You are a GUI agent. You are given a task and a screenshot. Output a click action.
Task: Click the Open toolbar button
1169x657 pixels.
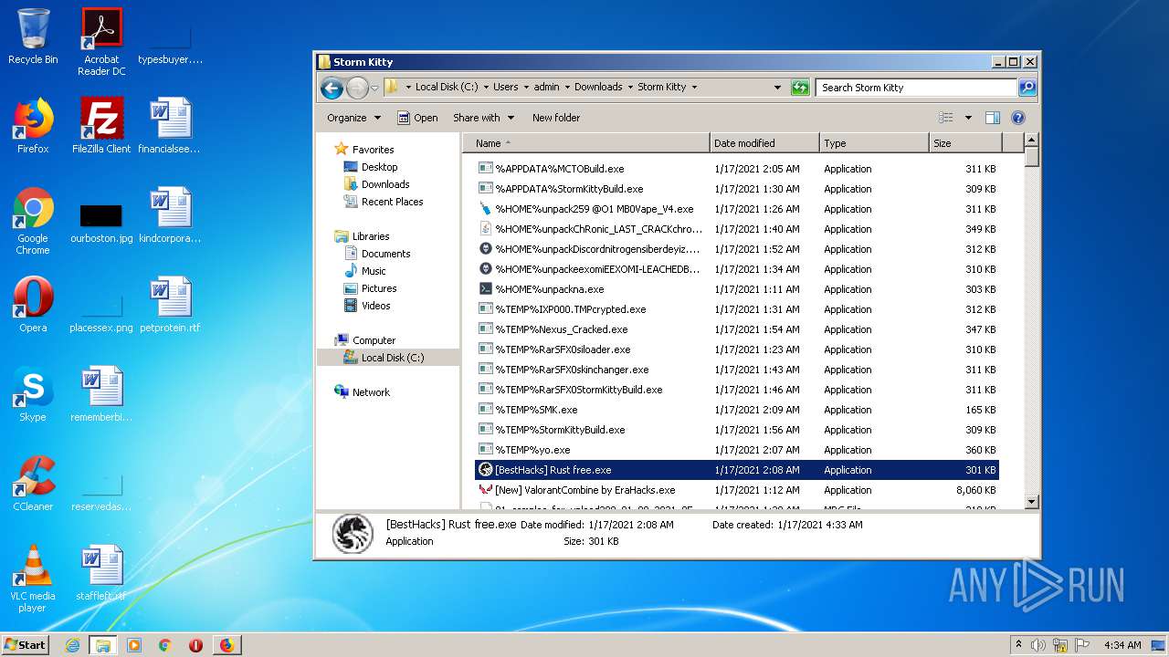coord(418,118)
